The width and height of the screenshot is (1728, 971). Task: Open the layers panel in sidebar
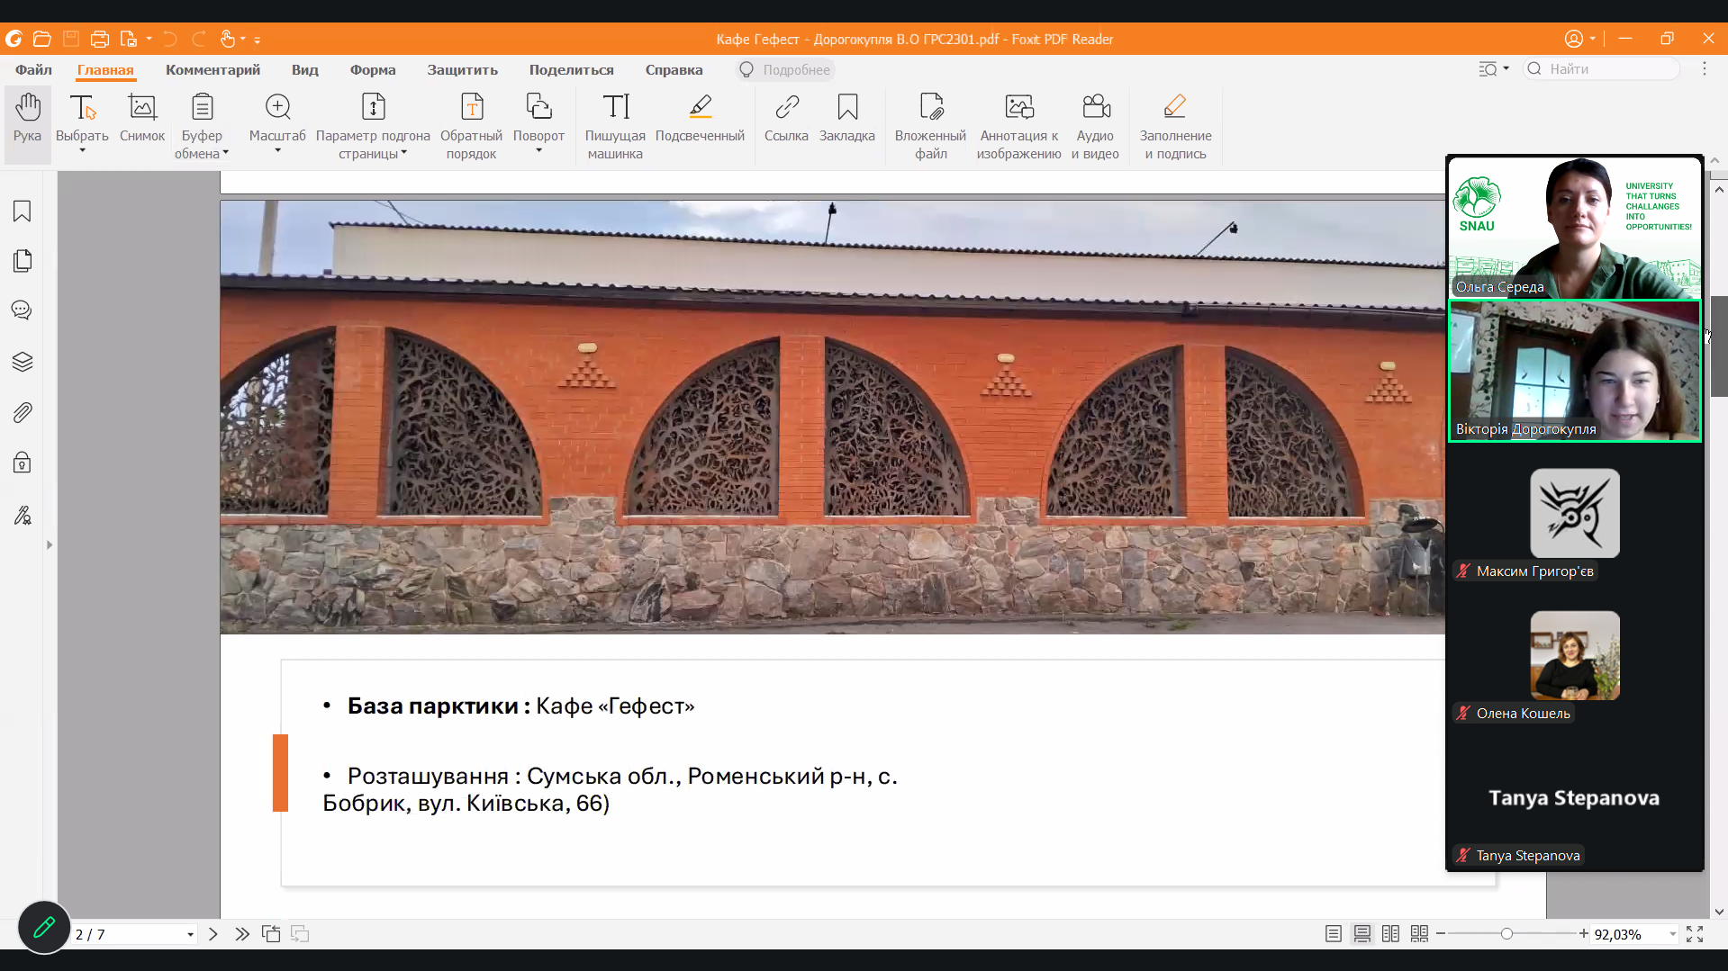click(x=23, y=362)
